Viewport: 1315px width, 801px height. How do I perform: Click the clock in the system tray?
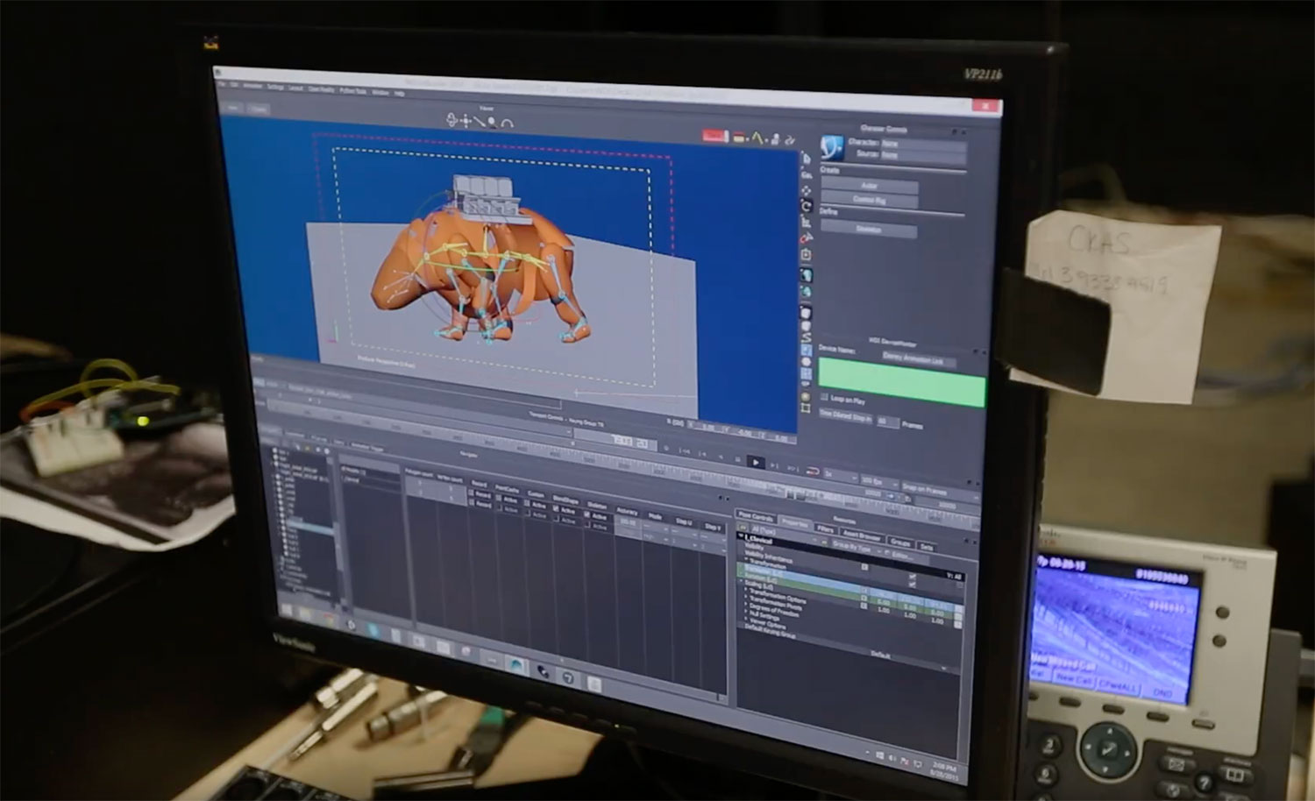(x=944, y=771)
